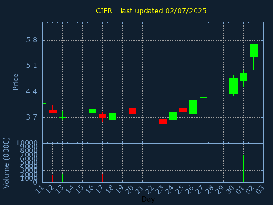
Task: Click the green volume bar for day 13
Action: 63,178
